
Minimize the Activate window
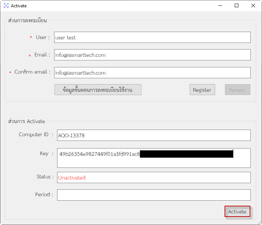click(220, 5)
